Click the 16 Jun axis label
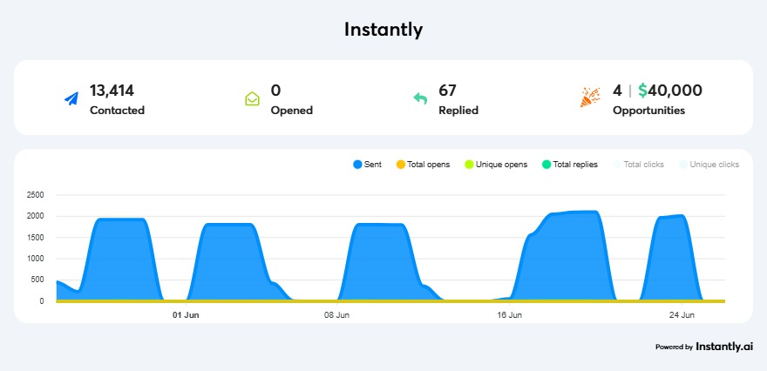The width and height of the screenshot is (767, 371). click(x=509, y=315)
